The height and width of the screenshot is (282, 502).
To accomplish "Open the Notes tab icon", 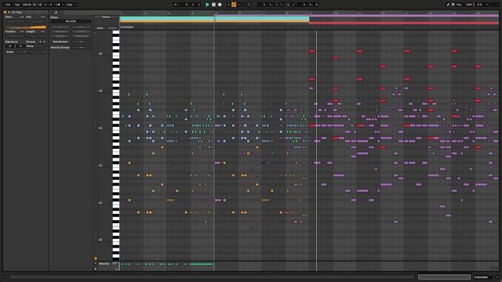I will click(56, 13).
